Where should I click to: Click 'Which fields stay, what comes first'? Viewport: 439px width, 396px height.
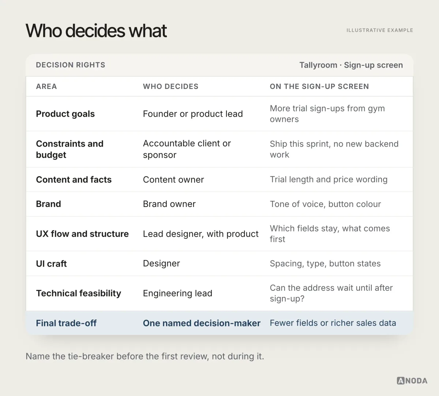pyautogui.click(x=330, y=234)
